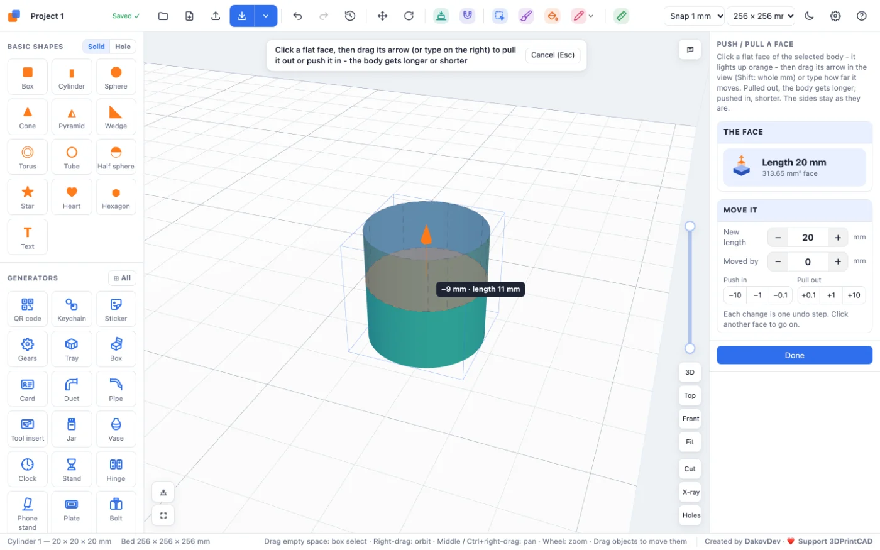Click the version history icon
This screenshot has height=550, width=880.
click(x=350, y=16)
